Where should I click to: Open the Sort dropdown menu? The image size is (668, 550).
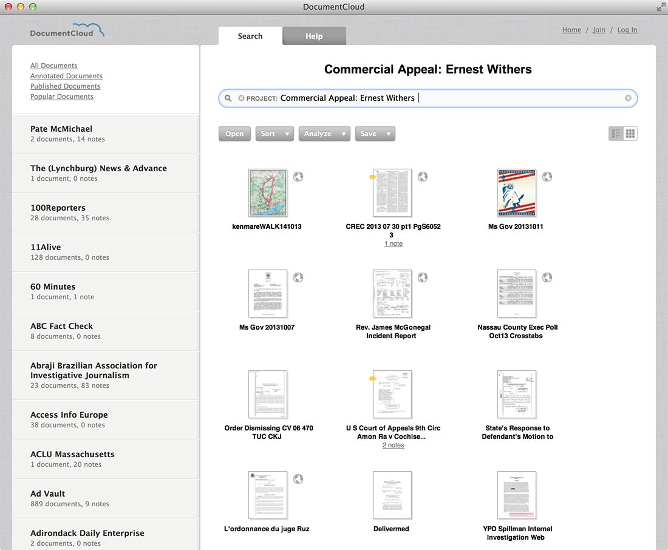click(274, 134)
